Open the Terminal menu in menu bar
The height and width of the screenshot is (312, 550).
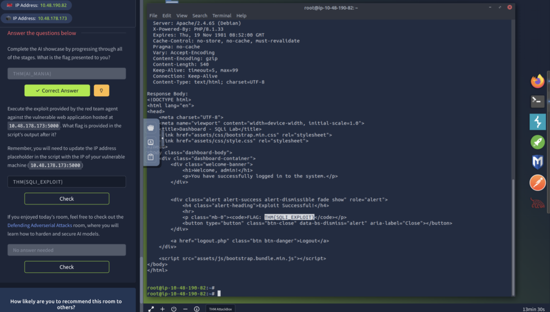click(221, 16)
